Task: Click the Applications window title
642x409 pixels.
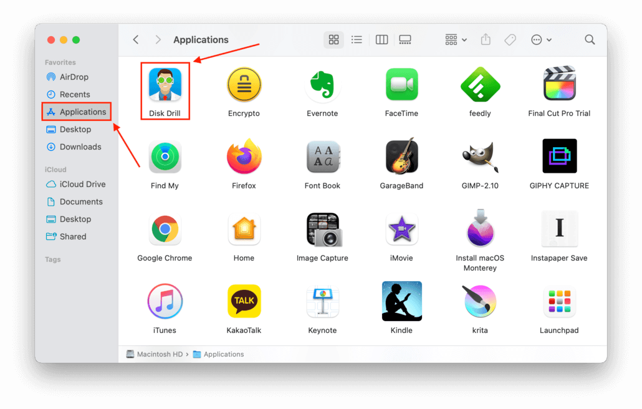Action: 201,40
